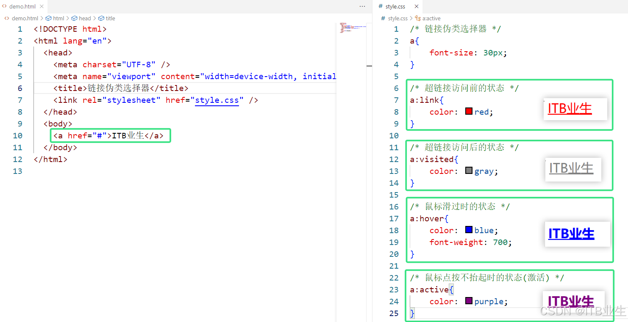Click the style.css breadcrumb item
This screenshot has height=322, width=628.
click(x=398, y=18)
